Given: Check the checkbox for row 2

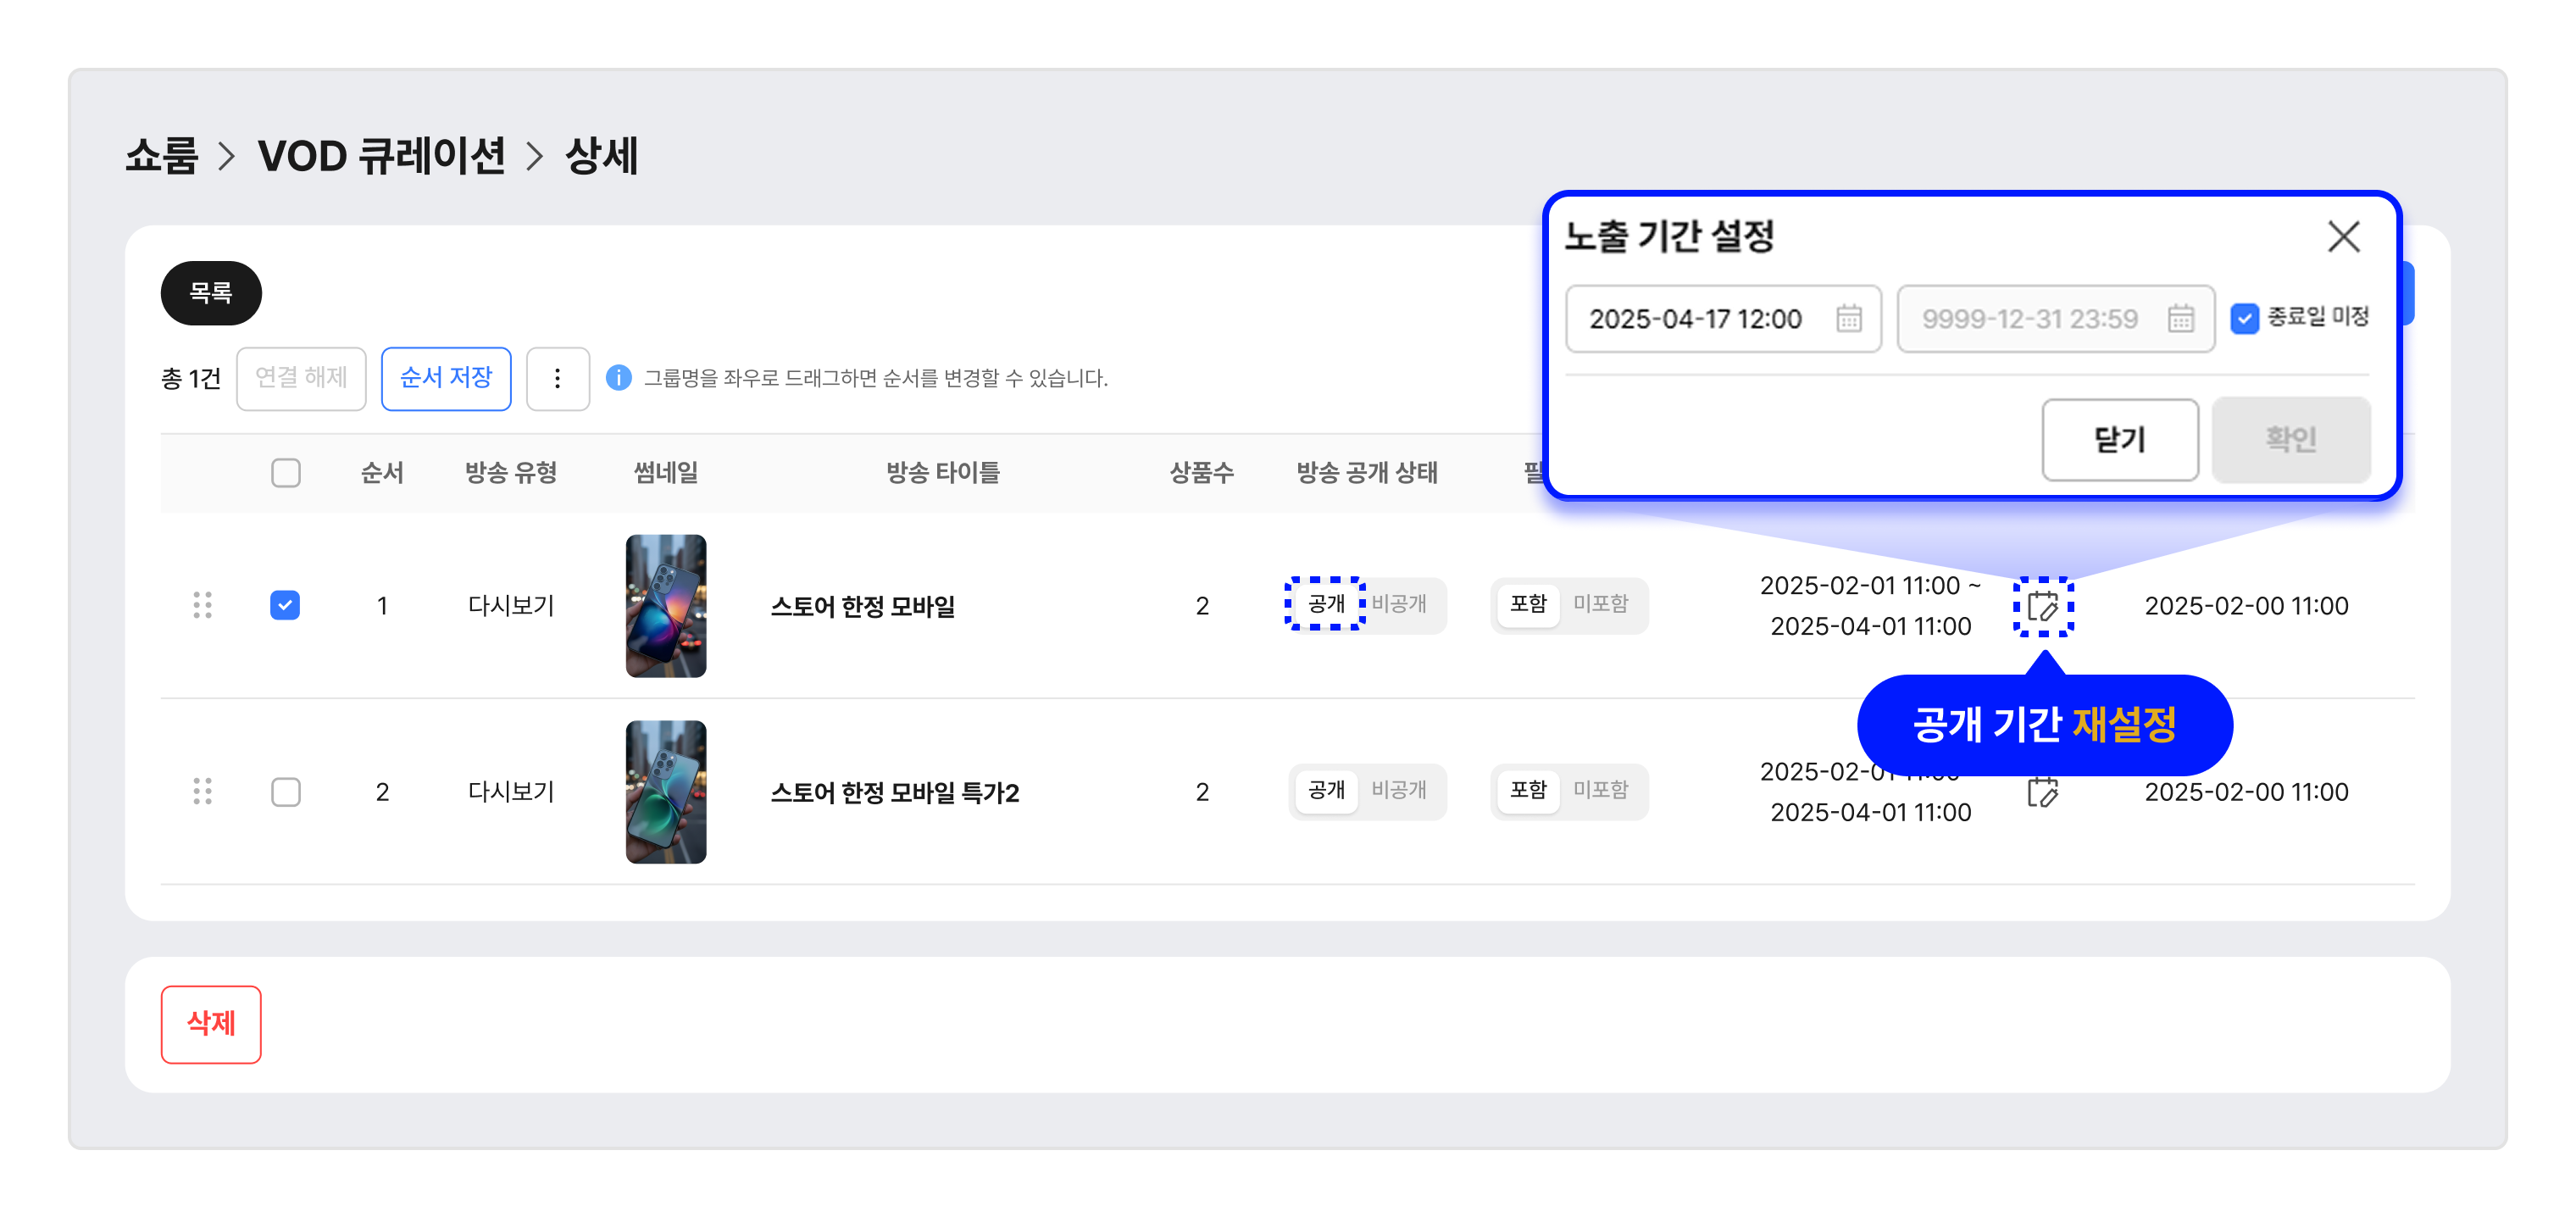Looking at the screenshot, I should coord(286,791).
